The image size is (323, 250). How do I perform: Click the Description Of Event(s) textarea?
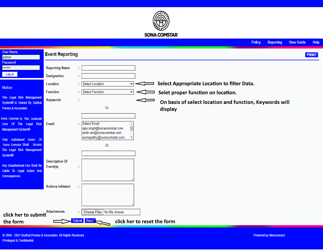(108, 170)
